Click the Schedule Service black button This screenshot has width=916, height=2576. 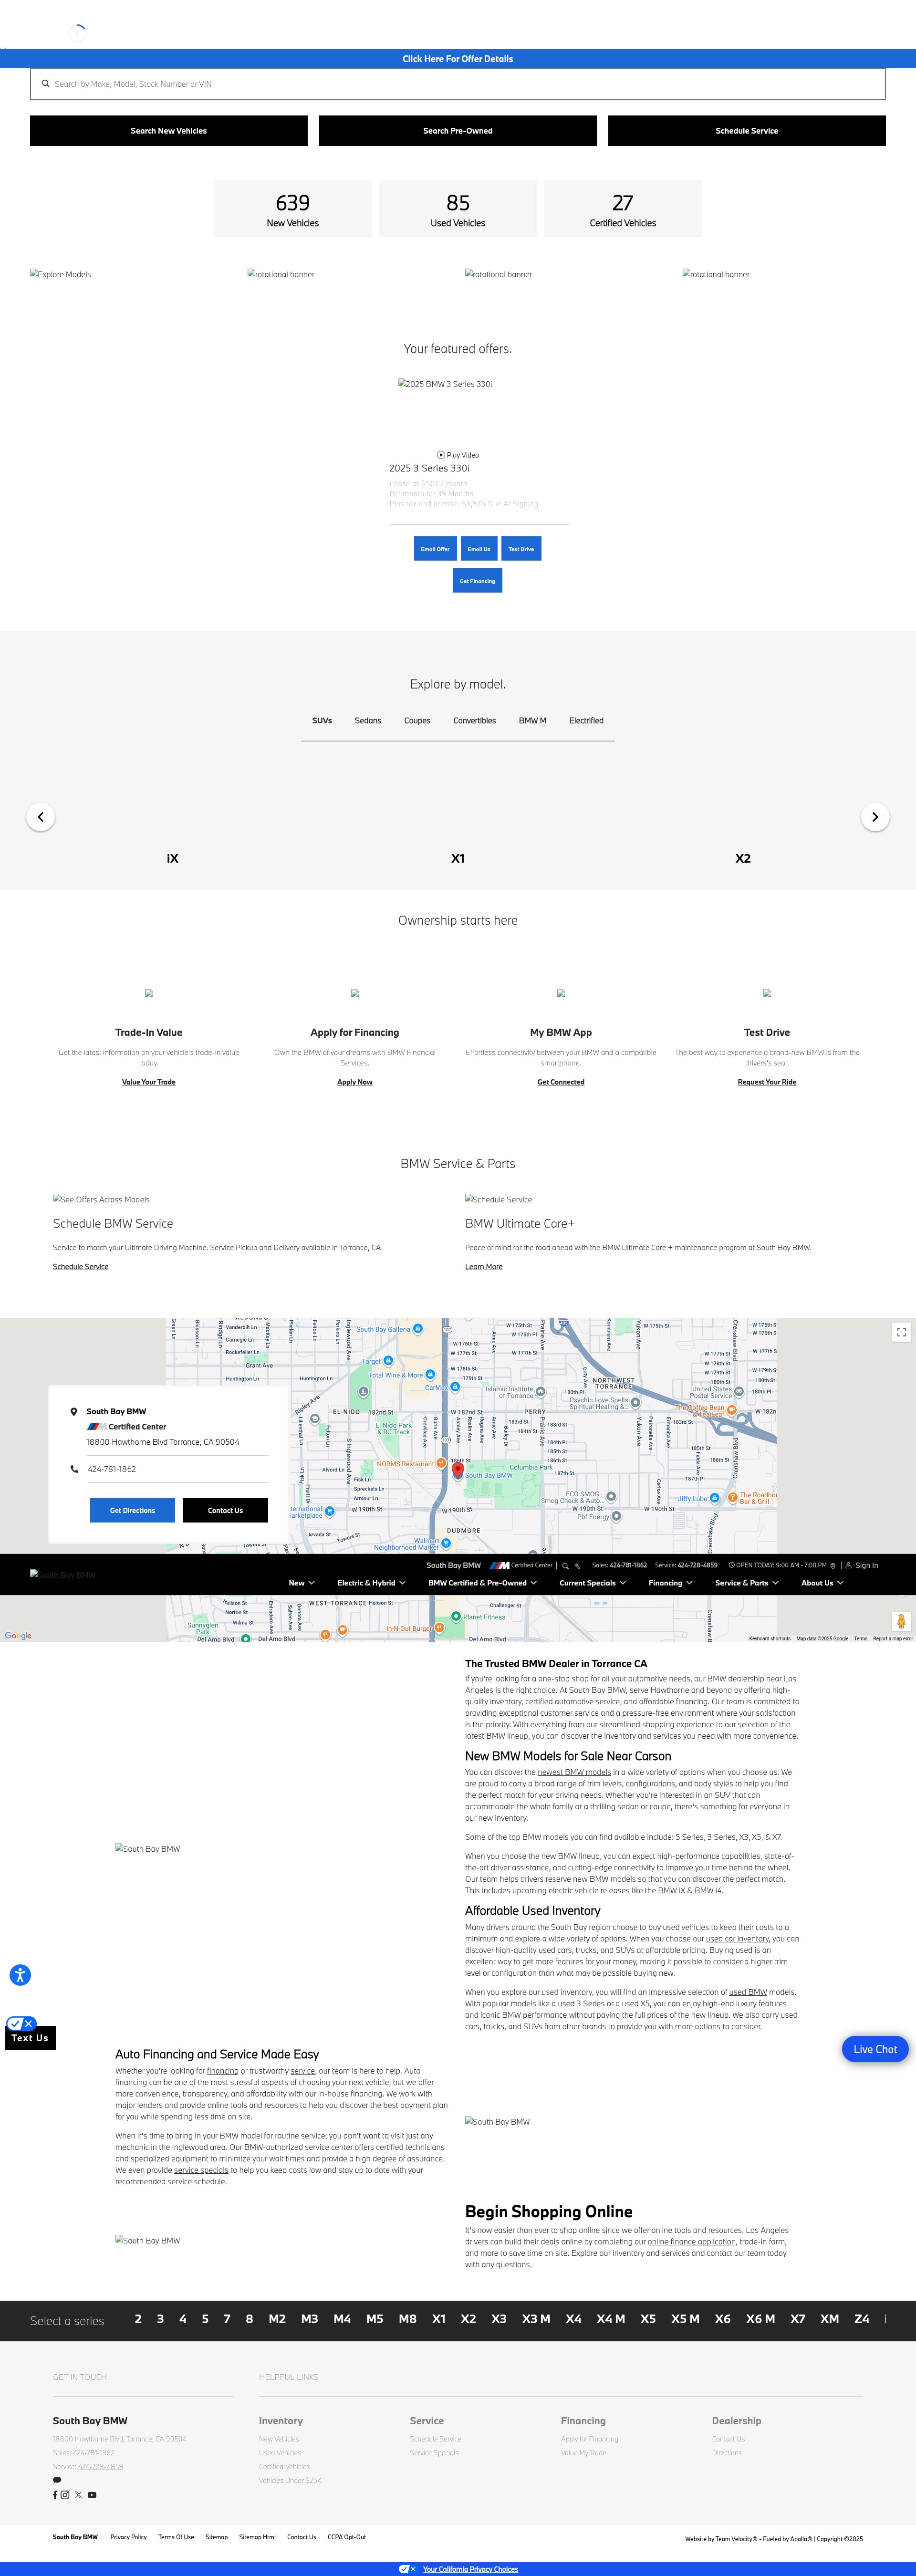[x=747, y=131]
